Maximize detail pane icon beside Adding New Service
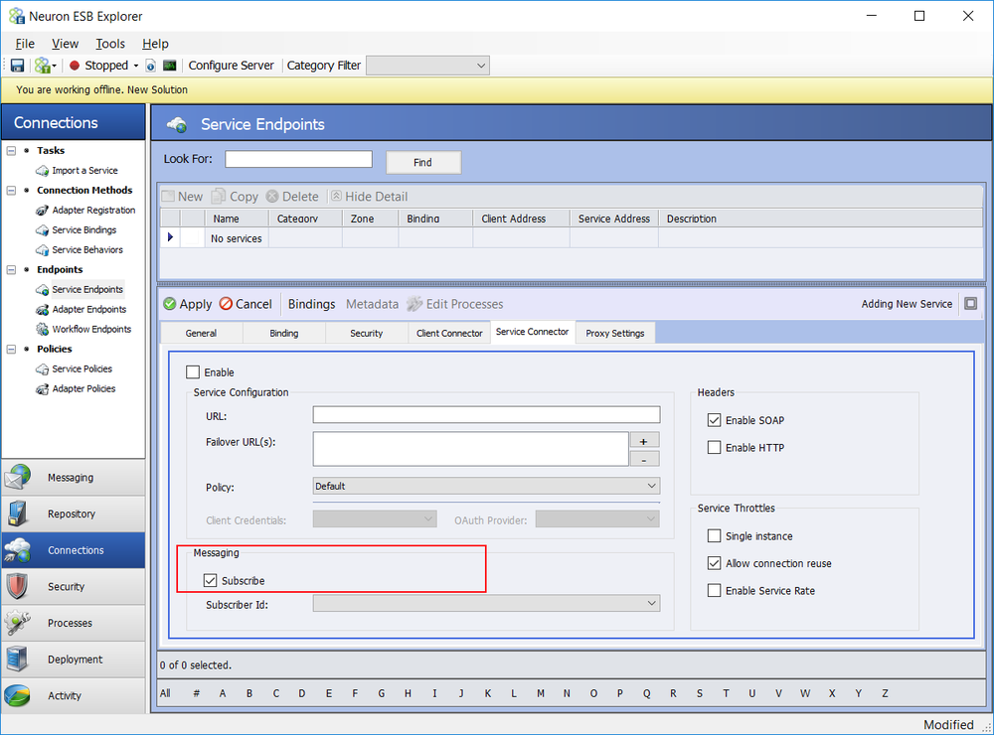Screen dimensions: 994x735 [x=970, y=304]
